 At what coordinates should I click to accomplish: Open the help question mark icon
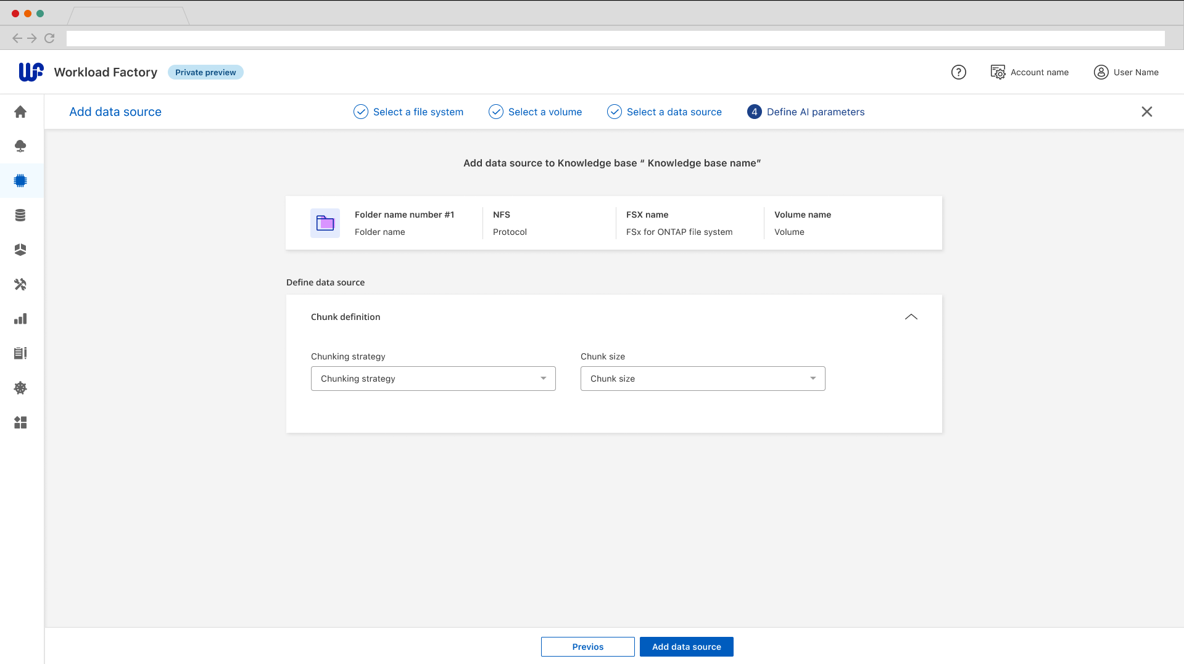point(958,72)
